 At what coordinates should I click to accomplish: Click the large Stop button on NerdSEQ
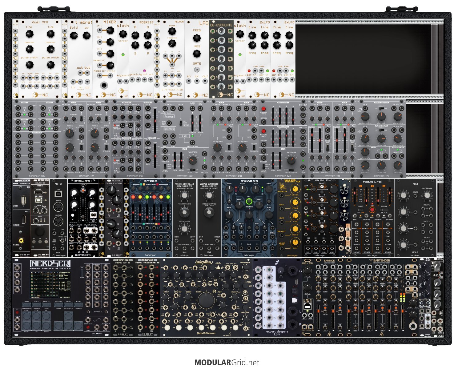(x=36, y=316)
